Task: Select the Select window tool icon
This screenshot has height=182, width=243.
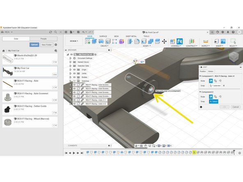Action: (x=233, y=41)
